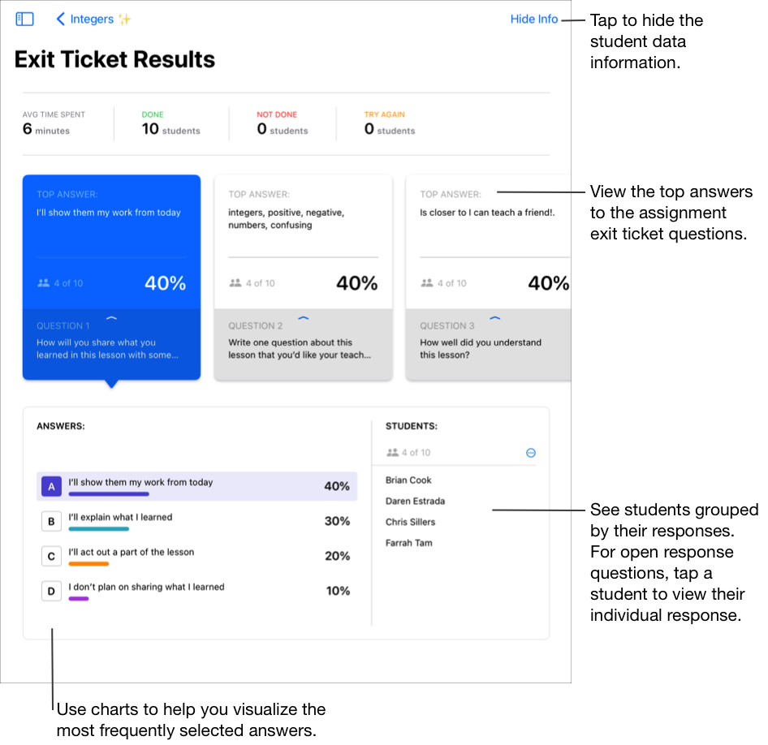The height and width of the screenshot is (745, 768).
Task: Collapse the Question 2 card chevron
Action: coord(304,318)
